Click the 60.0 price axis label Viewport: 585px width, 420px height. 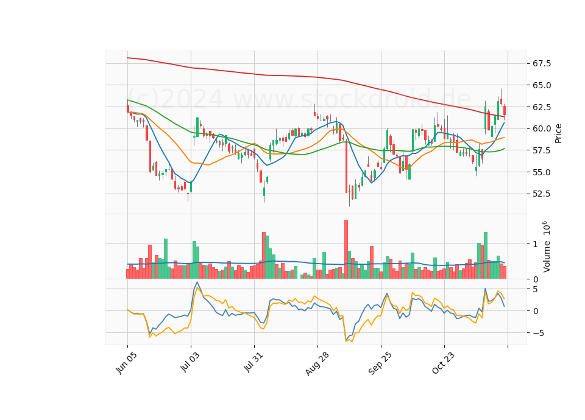point(541,129)
